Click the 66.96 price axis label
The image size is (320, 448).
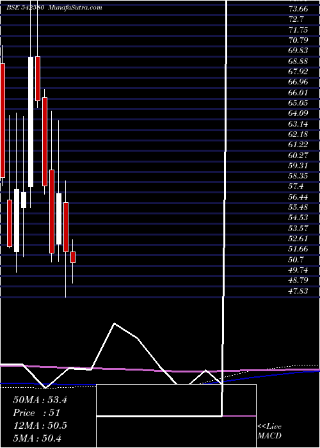(x=298, y=82)
